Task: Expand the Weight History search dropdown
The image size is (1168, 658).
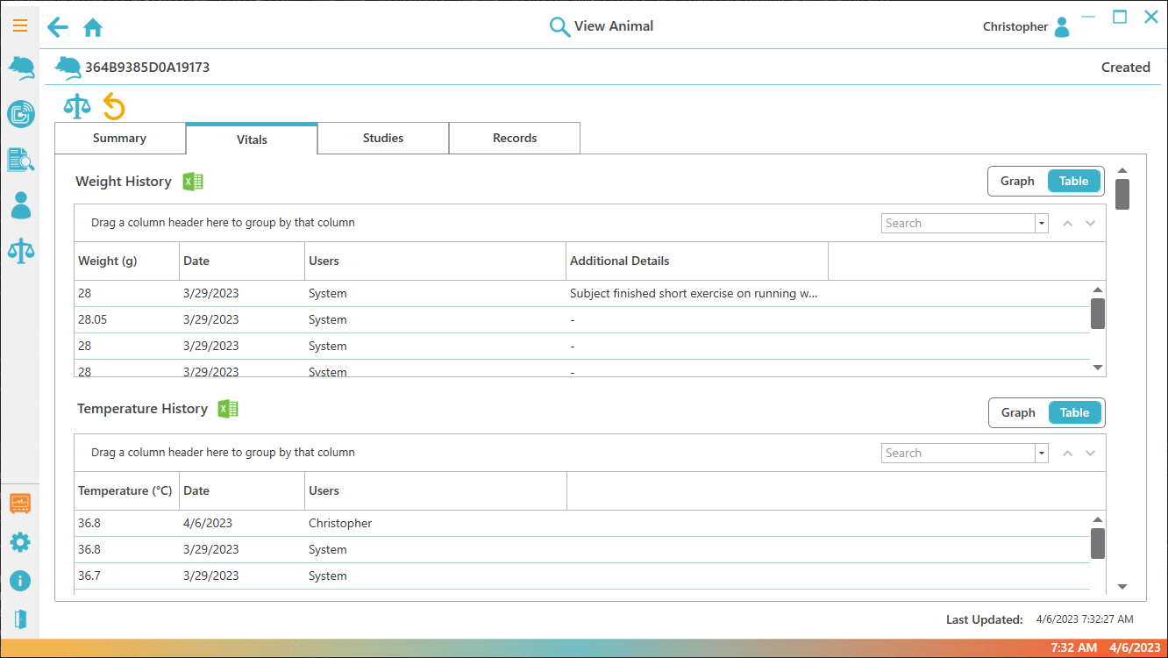Action: coord(1042,224)
